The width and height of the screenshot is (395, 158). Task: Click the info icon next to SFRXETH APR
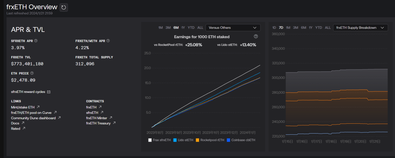[x=36, y=41]
